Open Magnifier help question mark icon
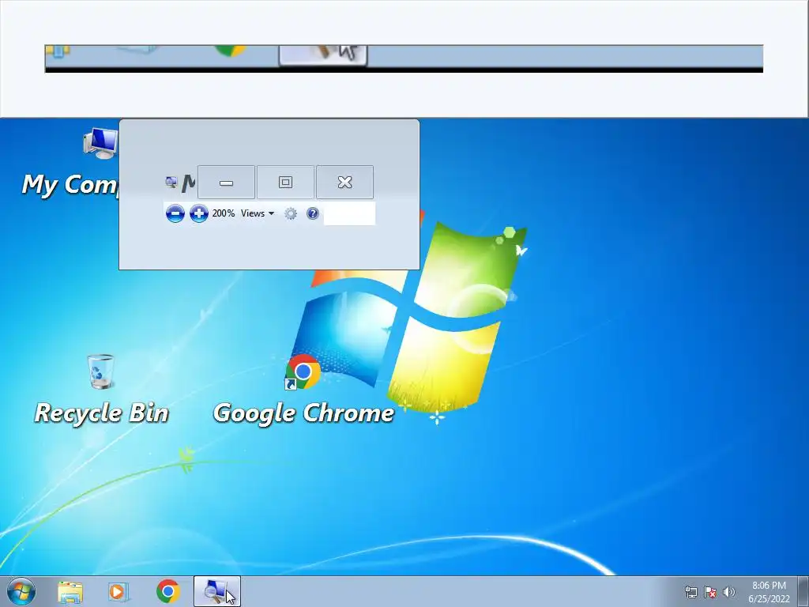This screenshot has width=809, height=607. (x=313, y=213)
